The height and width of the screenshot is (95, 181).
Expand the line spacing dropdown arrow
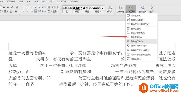pyautogui.click(x=46, y=12)
